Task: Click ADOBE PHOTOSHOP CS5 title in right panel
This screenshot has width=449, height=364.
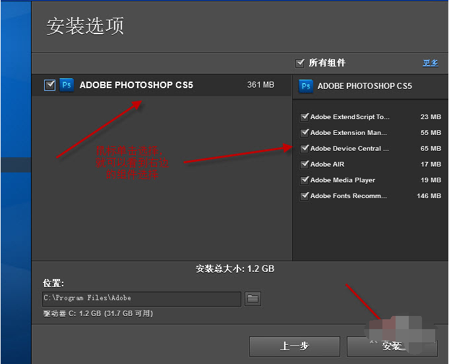Action: 365,86
